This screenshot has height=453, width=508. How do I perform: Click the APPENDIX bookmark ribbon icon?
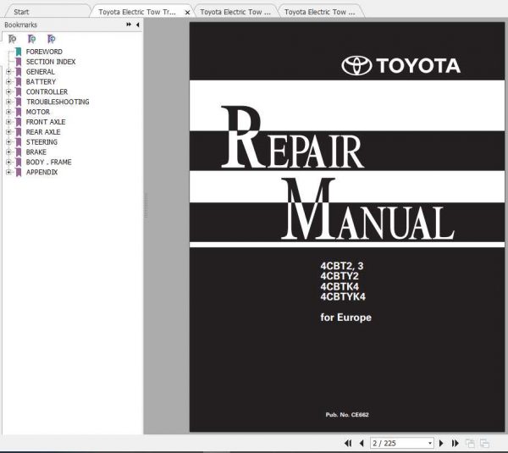19,172
